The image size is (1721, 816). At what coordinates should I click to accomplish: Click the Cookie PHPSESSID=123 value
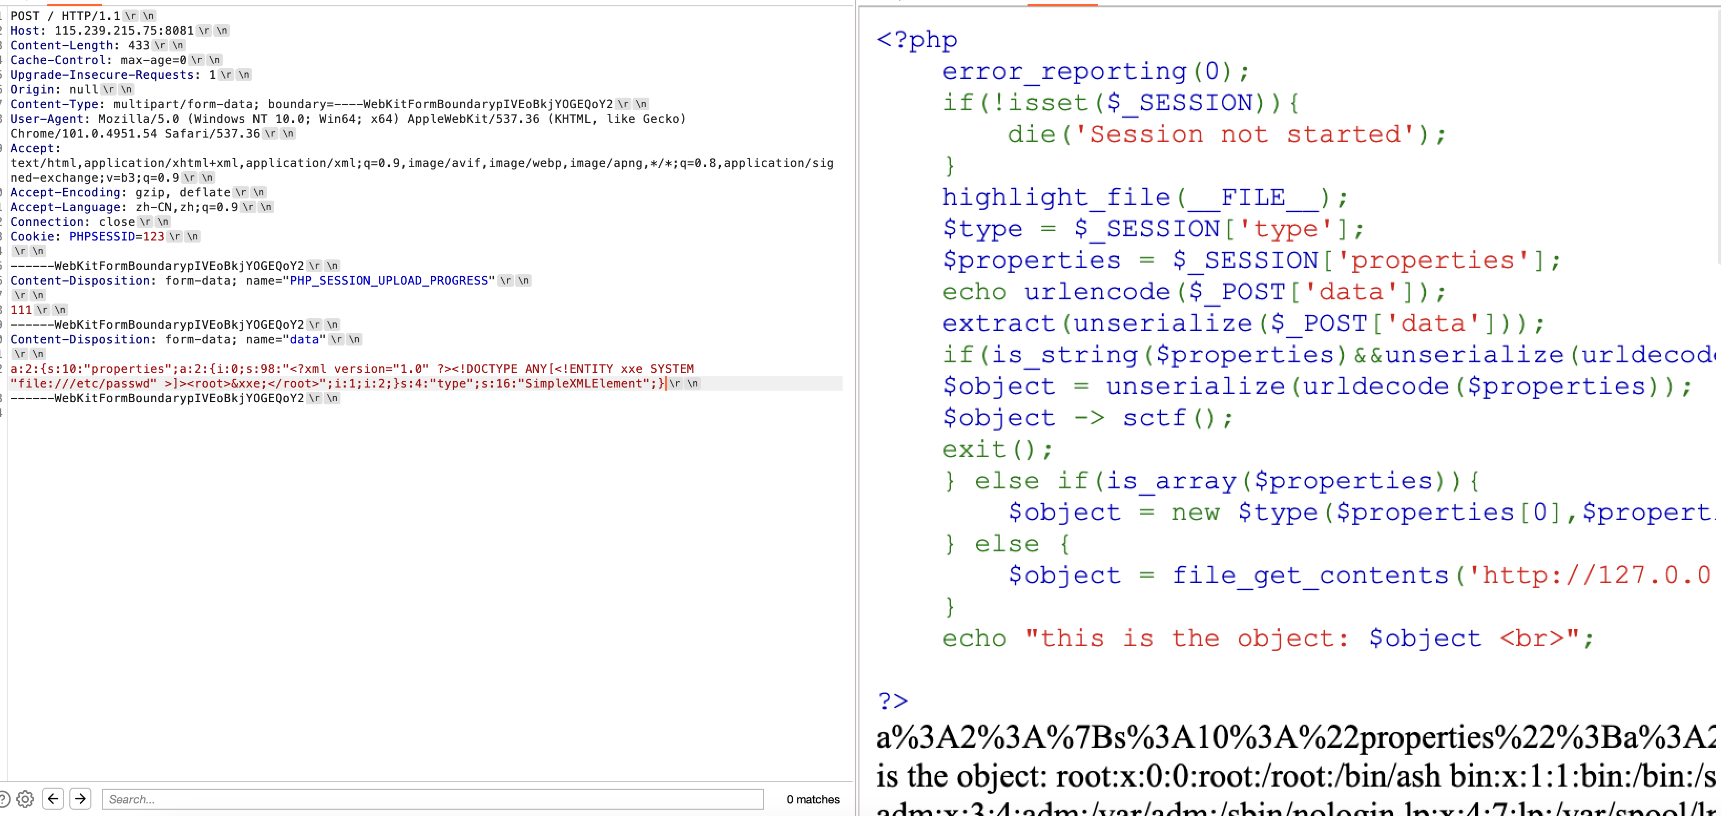(116, 236)
